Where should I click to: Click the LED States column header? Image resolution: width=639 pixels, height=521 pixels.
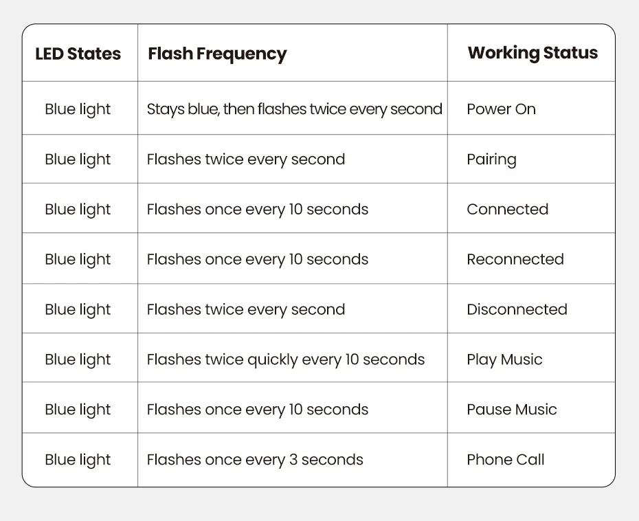[x=78, y=54]
